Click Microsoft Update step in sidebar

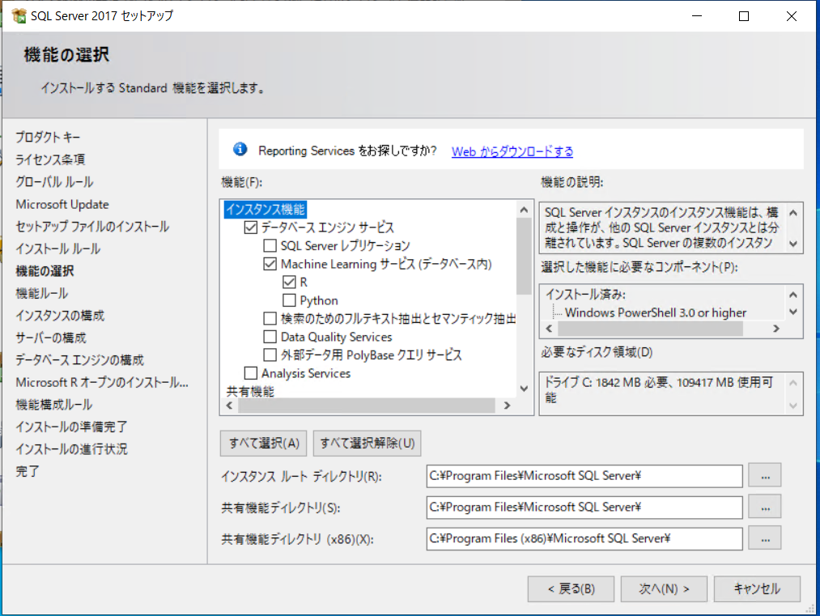[x=62, y=204]
